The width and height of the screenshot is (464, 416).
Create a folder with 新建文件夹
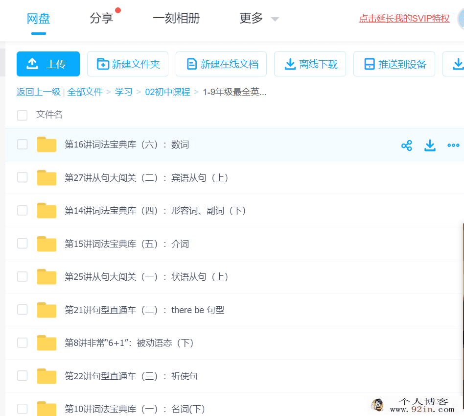(x=128, y=64)
